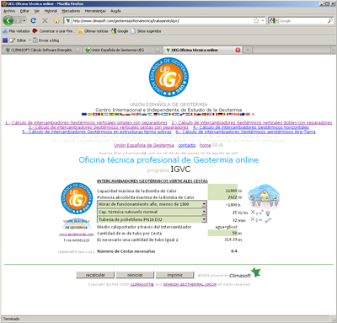
Task: Go to the Home page icon
Action: [x=56, y=21]
